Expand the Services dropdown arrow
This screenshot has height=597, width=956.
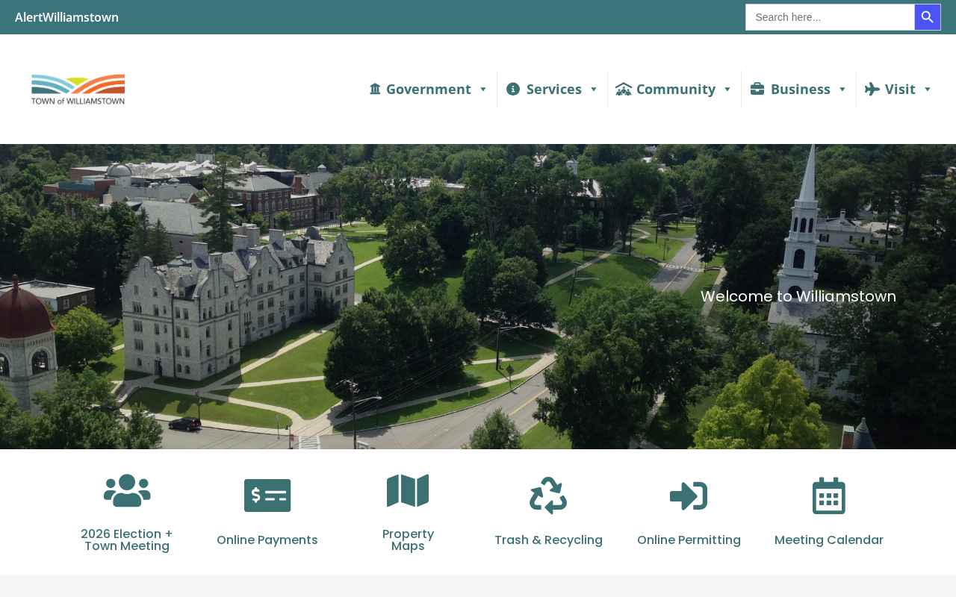[x=593, y=90]
